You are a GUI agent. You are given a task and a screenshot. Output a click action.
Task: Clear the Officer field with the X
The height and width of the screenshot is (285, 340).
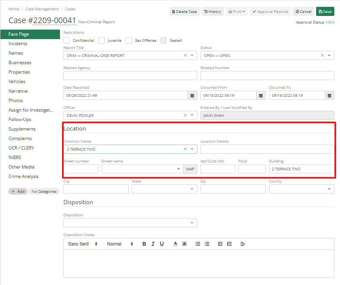point(185,115)
